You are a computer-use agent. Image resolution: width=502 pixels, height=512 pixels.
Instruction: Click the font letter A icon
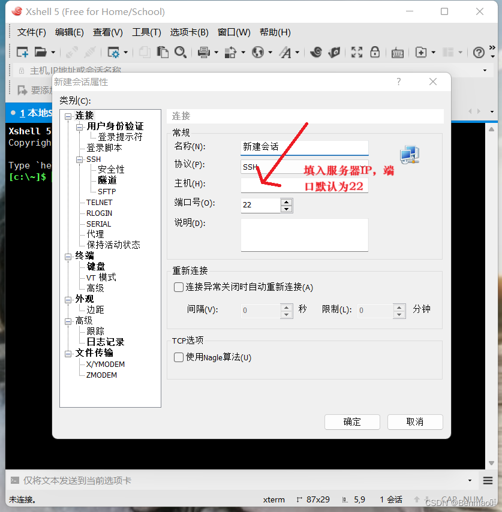[x=285, y=52]
